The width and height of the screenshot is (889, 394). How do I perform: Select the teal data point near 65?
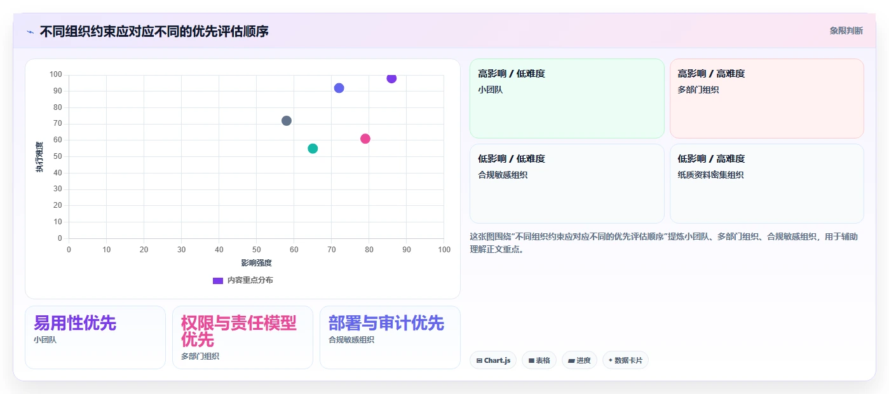(313, 149)
